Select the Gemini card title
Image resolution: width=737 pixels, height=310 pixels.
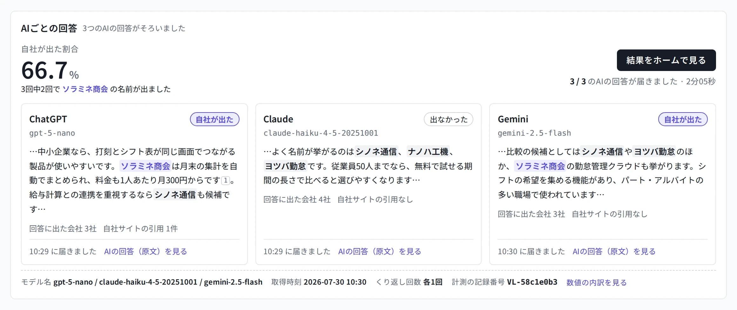point(513,119)
